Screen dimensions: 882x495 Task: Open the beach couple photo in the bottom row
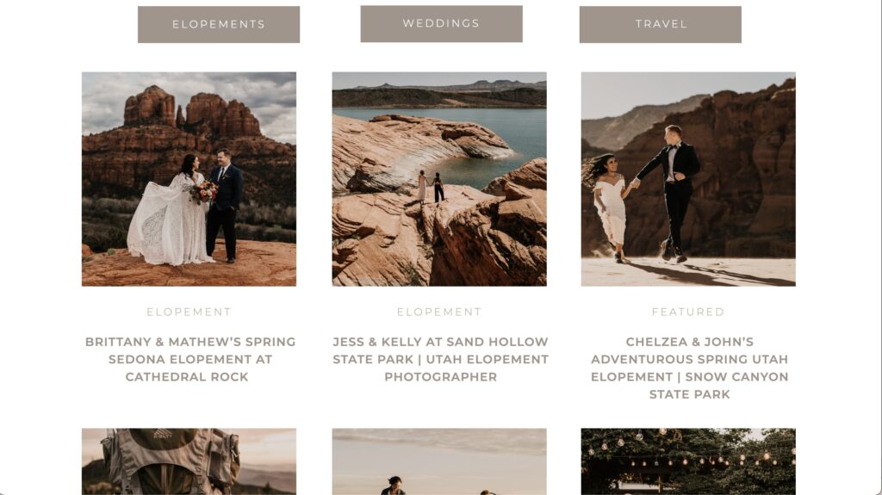(x=439, y=461)
